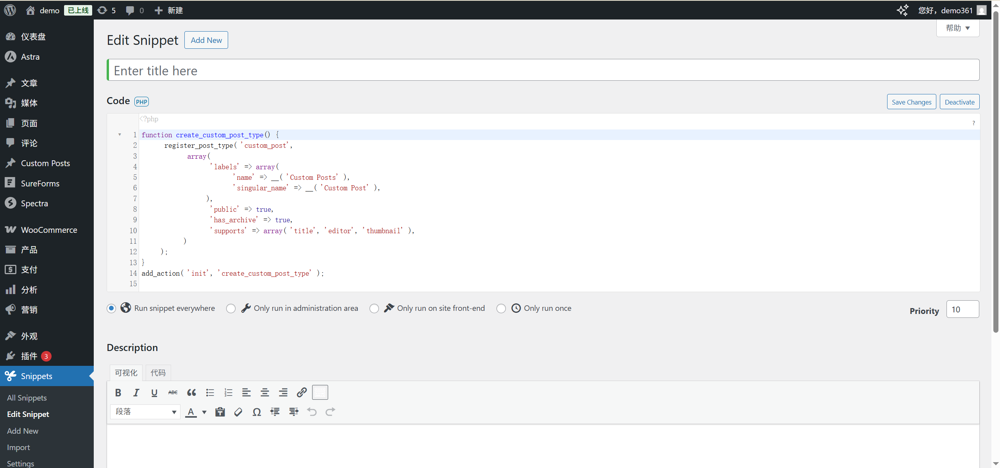Viewport: 1000px width, 468px height.
Task: Select Only run on site front-end
Action: (374, 308)
